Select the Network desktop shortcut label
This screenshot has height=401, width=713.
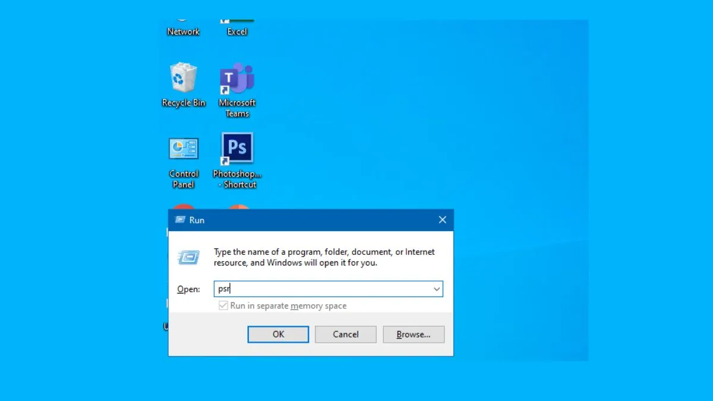tap(183, 31)
